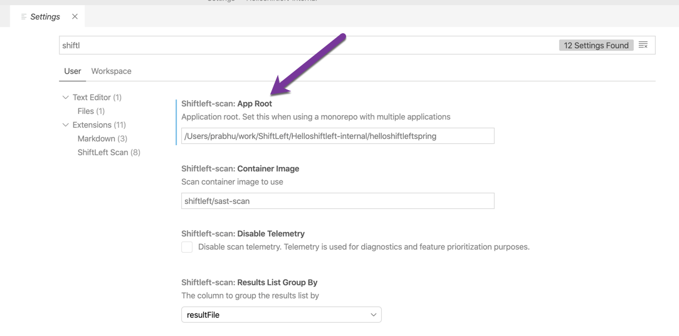Image resolution: width=679 pixels, height=336 pixels.
Task: Click 'The column to group' description
Action: click(x=250, y=296)
